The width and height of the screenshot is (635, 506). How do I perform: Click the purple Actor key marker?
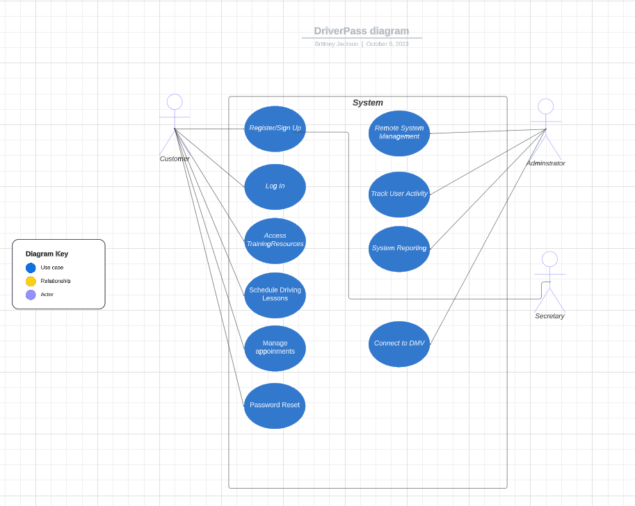(x=29, y=294)
